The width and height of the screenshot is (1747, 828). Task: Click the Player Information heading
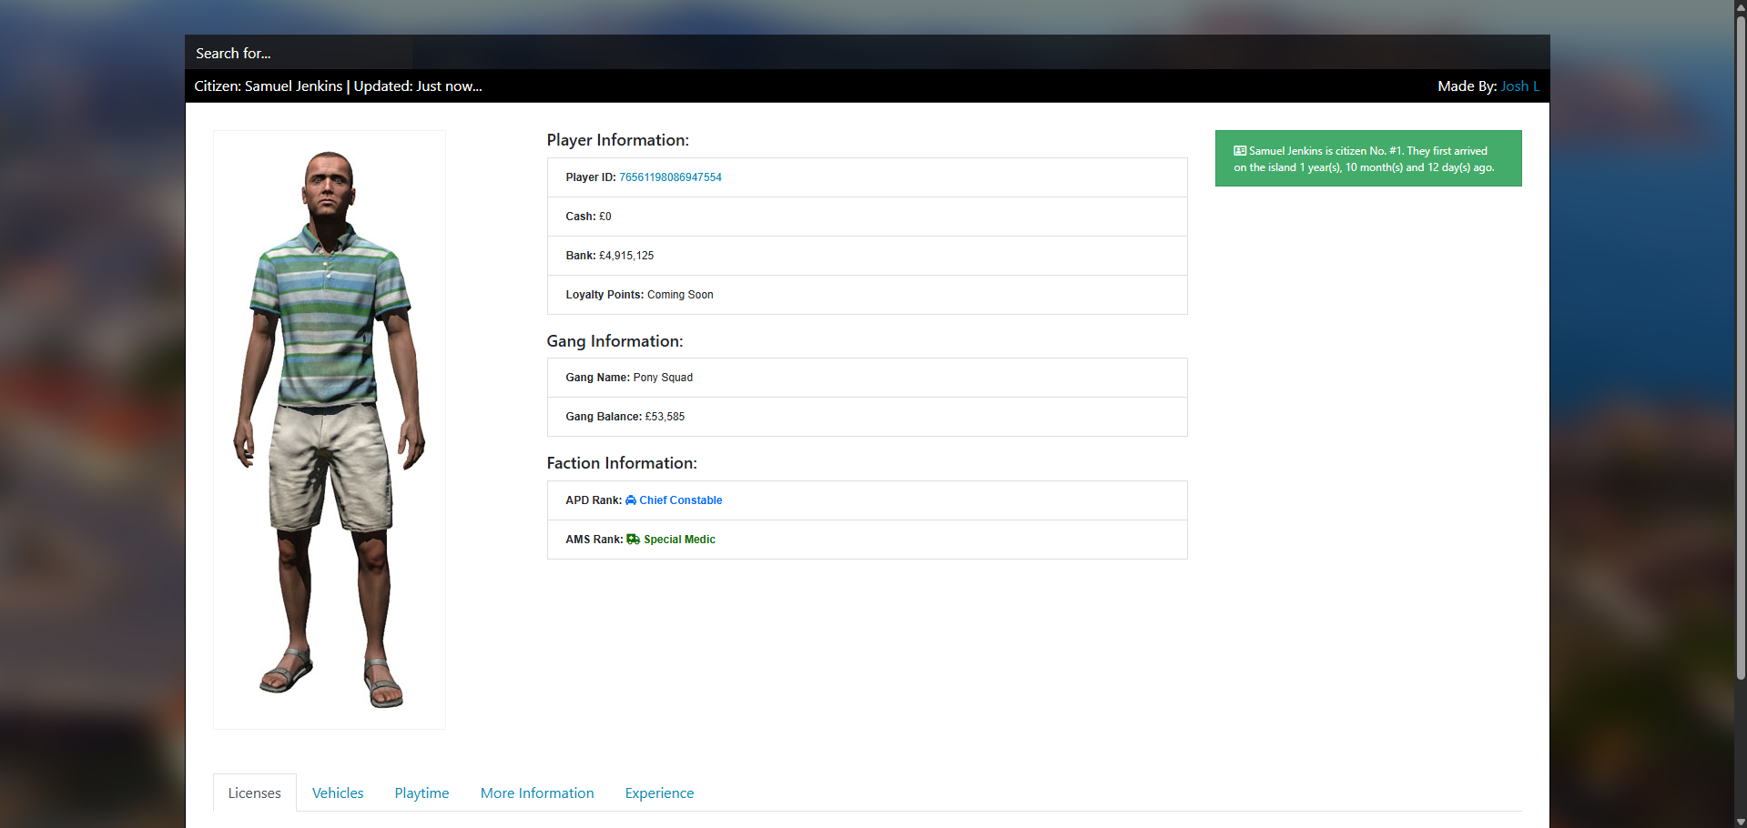pos(617,140)
